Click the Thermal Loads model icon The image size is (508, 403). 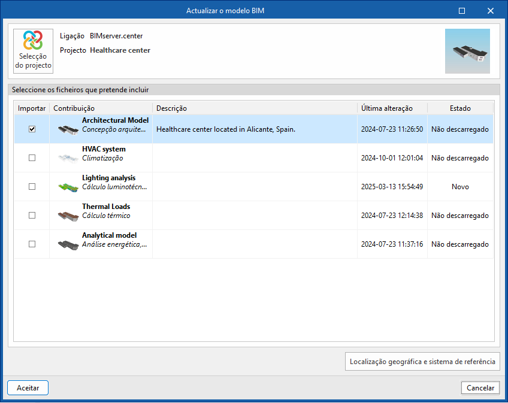pos(68,216)
